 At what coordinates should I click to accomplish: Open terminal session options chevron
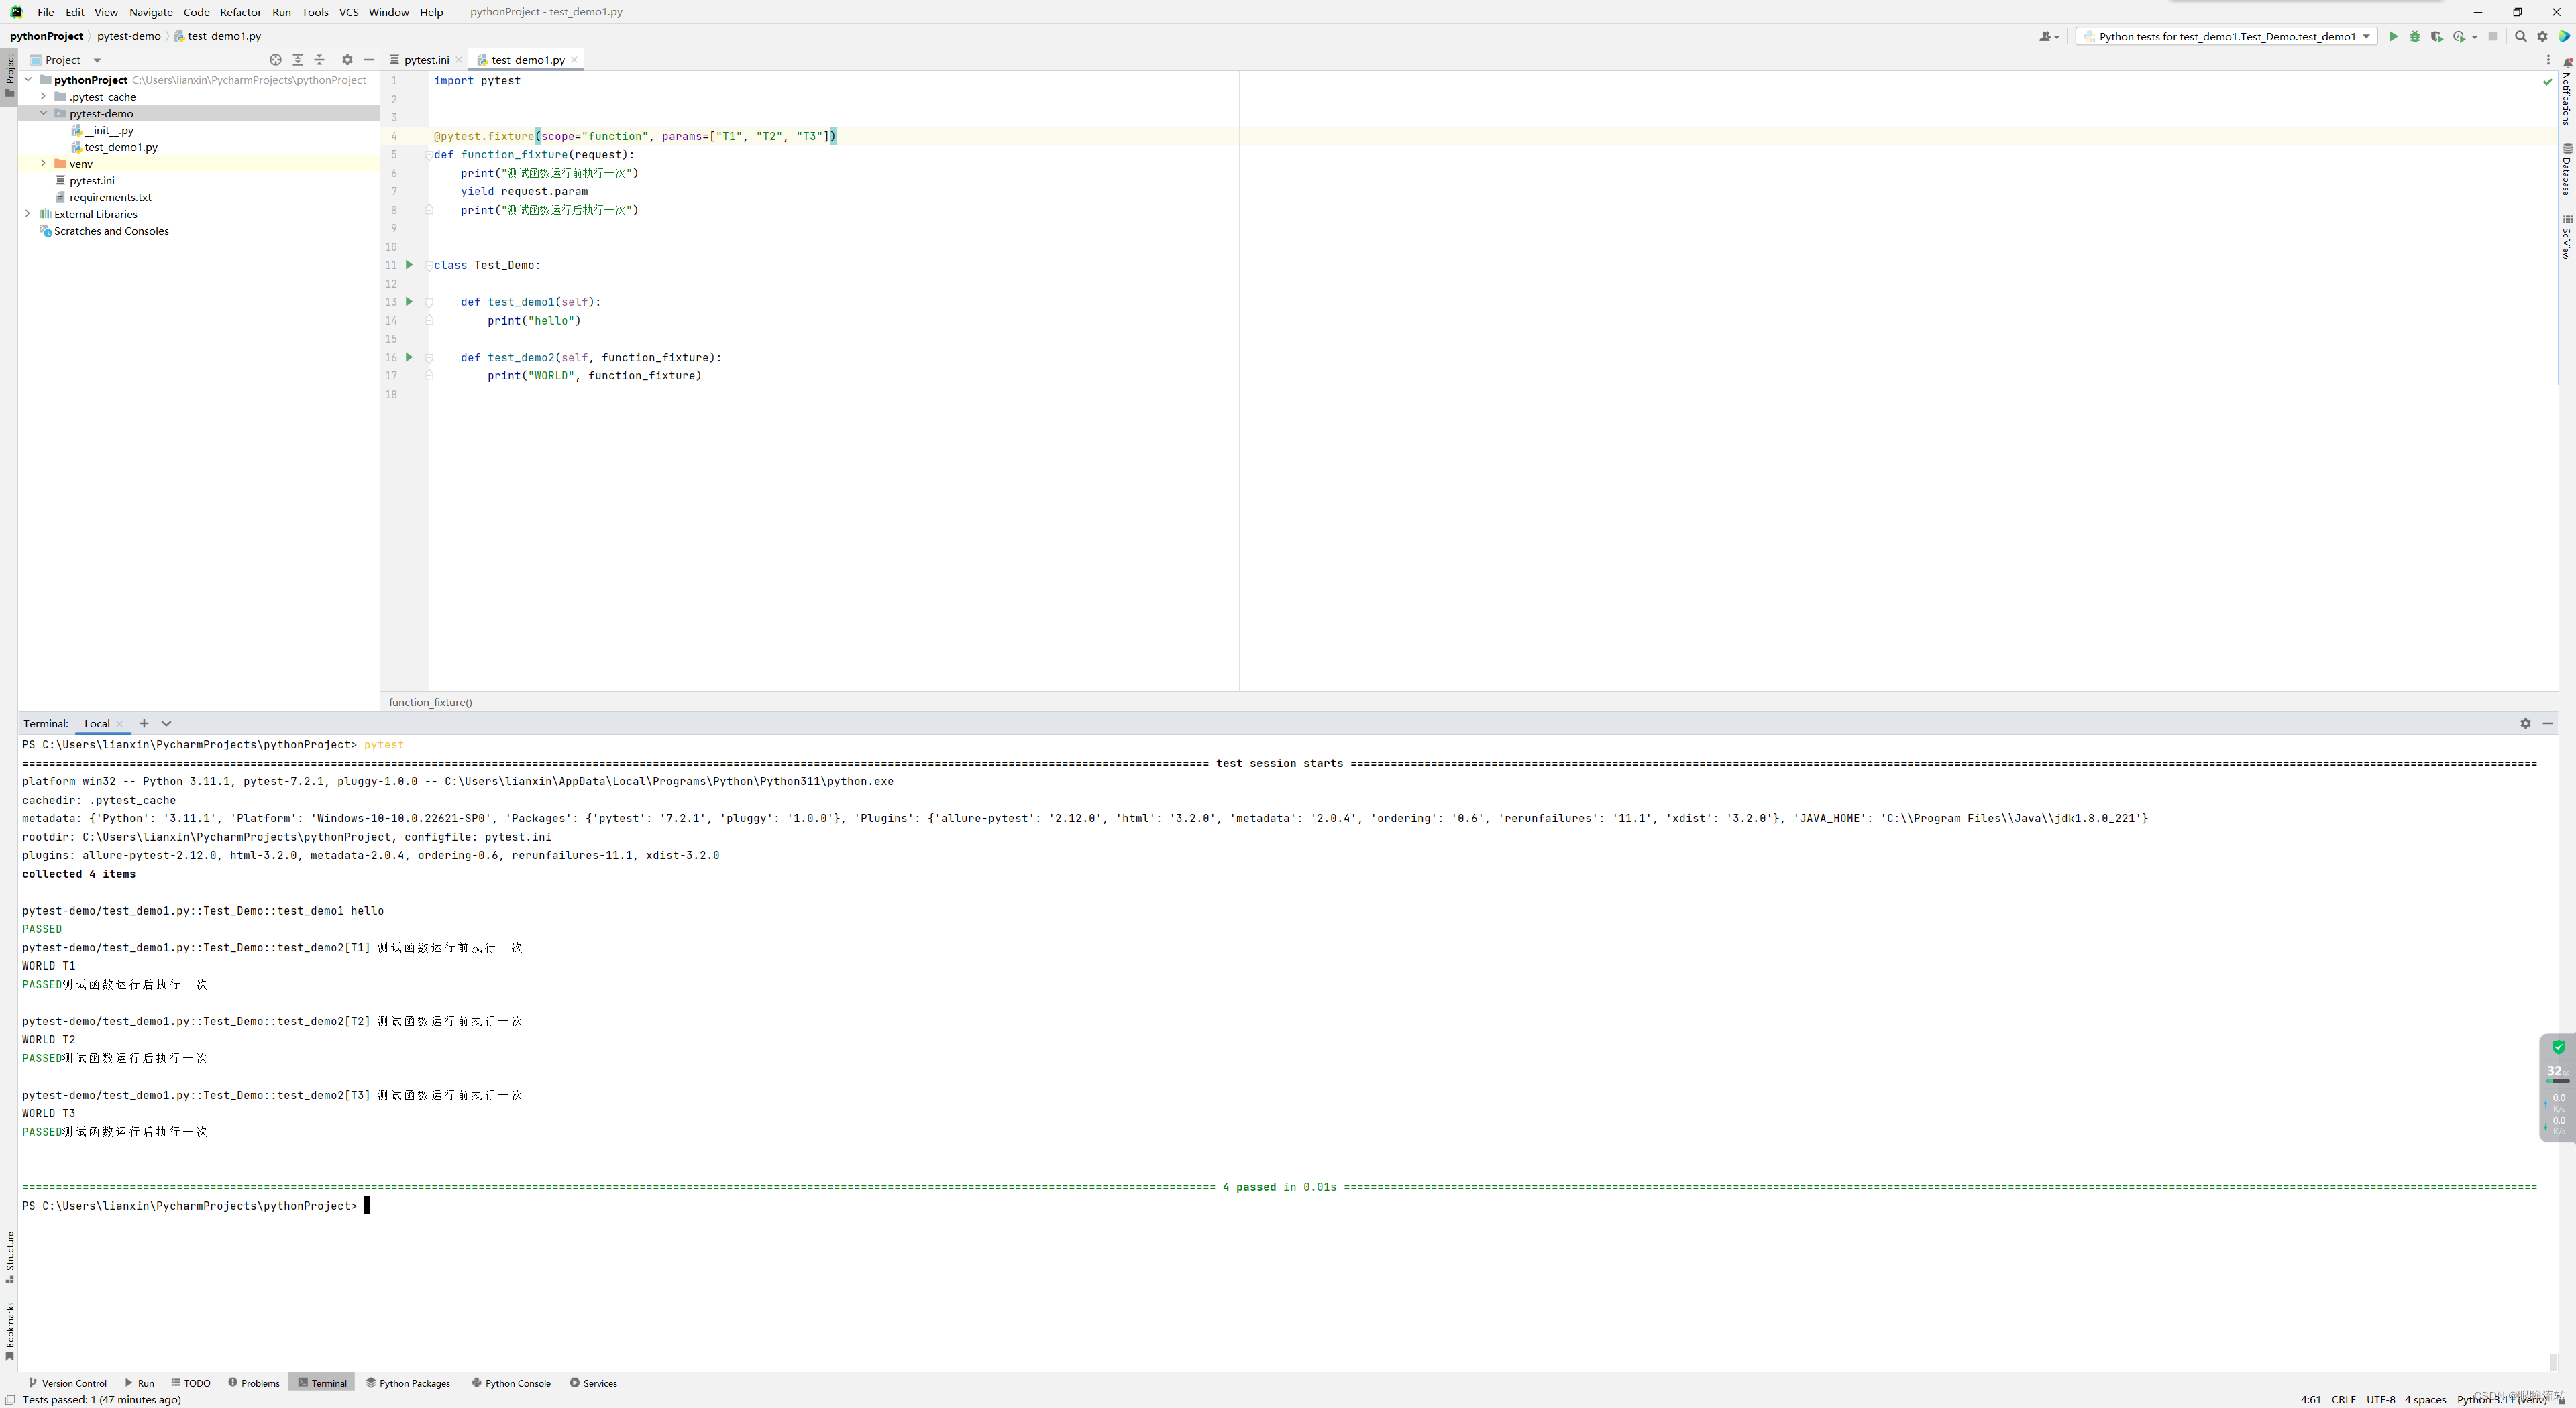[167, 723]
